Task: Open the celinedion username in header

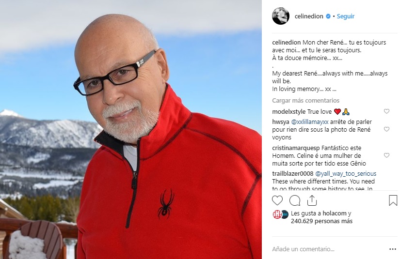Action: coord(309,16)
